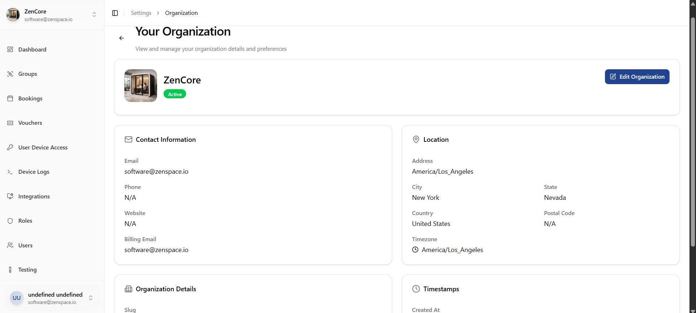Click the Created At label
696x313 pixels.
point(426,310)
